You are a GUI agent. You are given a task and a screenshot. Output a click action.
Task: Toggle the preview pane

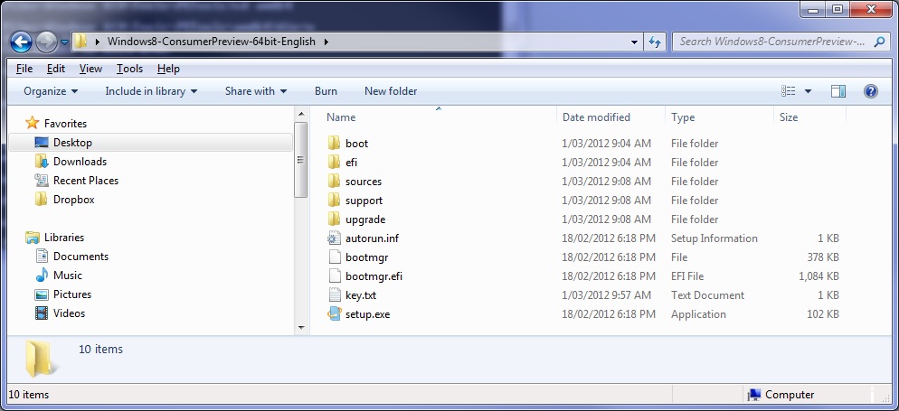click(x=837, y=91)
